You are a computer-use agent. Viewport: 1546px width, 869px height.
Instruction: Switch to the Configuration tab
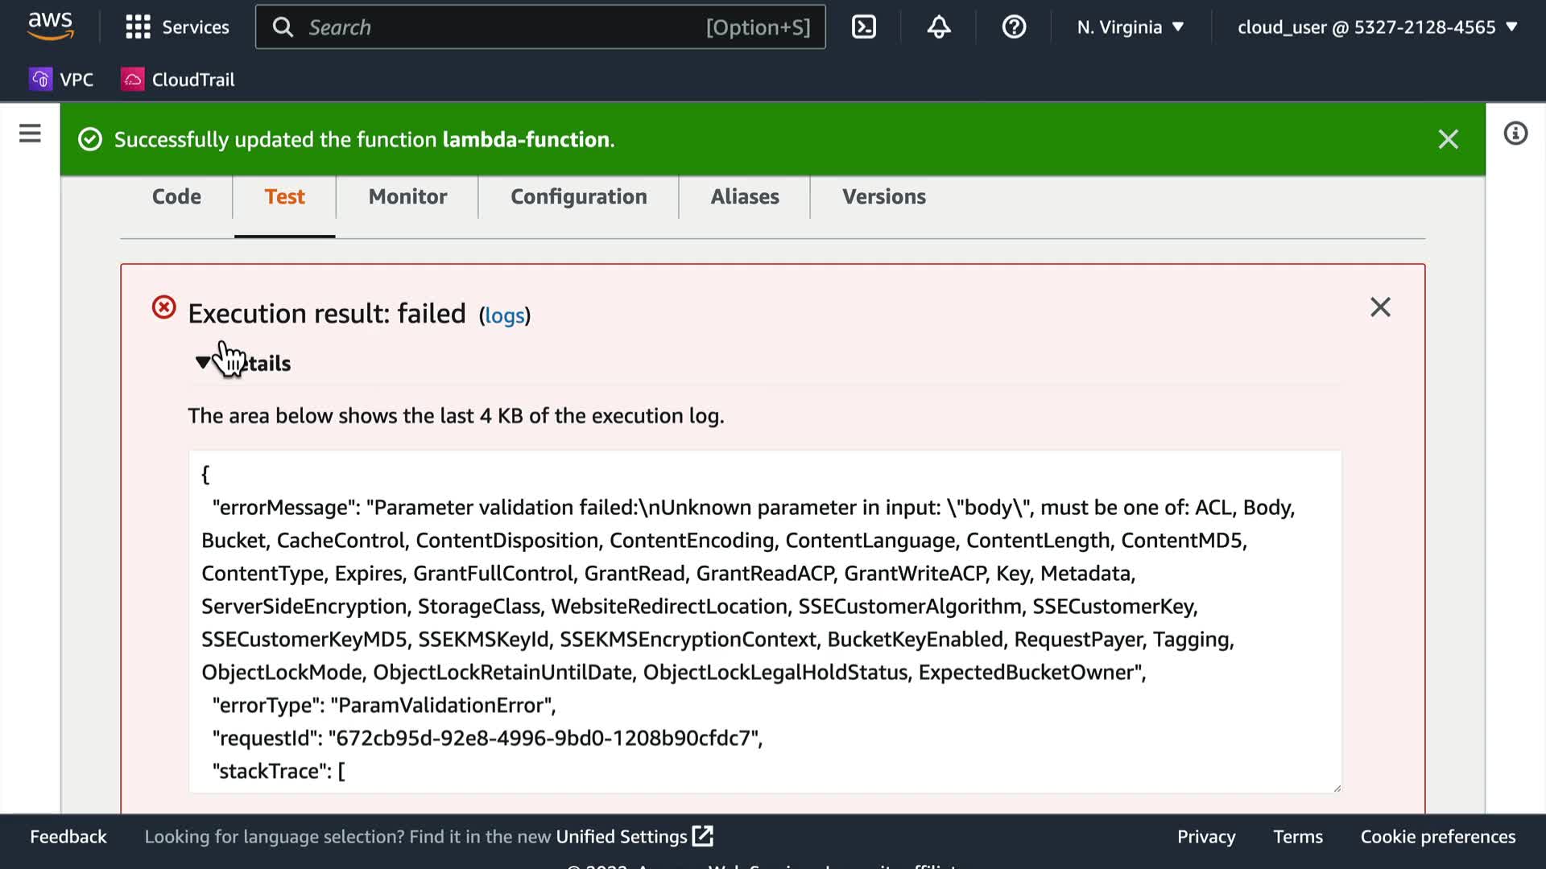578,197
